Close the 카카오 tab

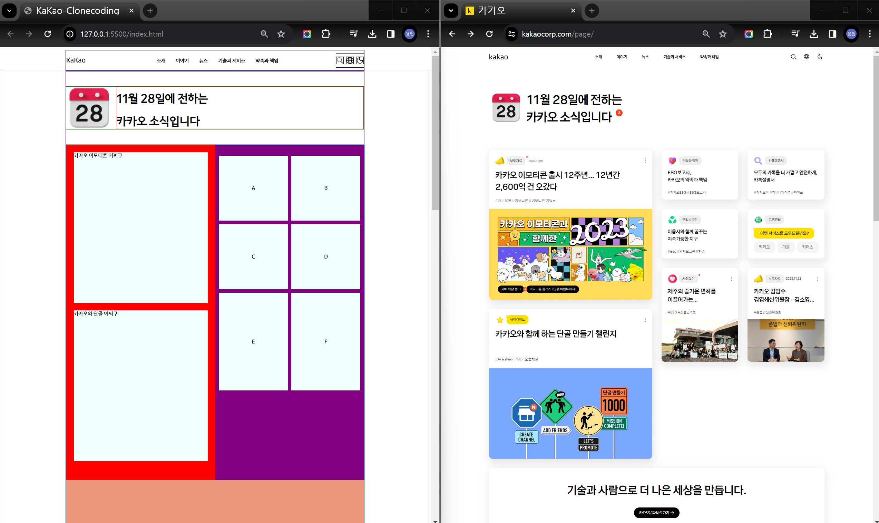[573, 11]
